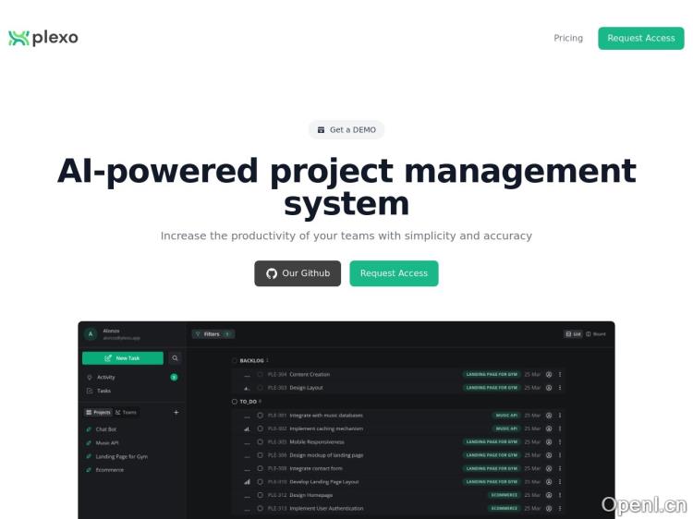
Task: Click MUSIC API label on PLE-301 row
Action: click(505, 416)
